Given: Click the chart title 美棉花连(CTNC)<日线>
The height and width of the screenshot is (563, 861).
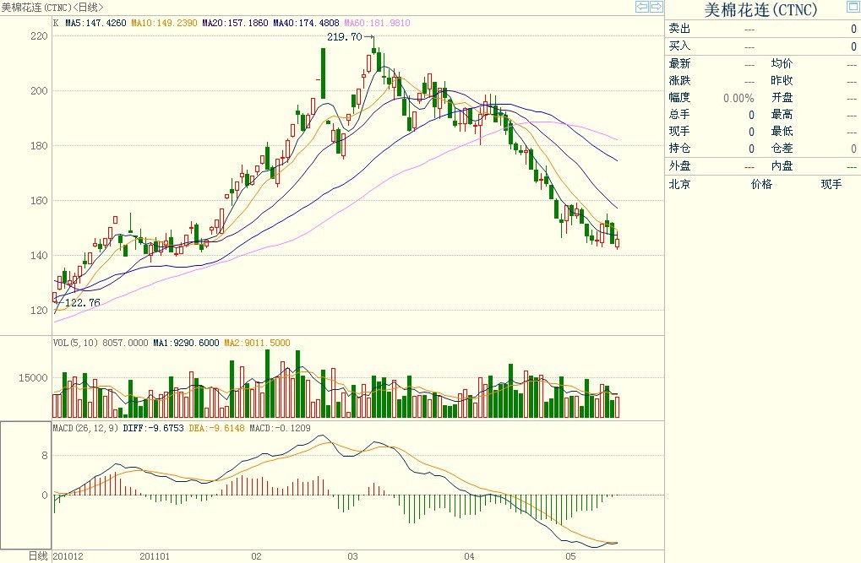Looking at the screenshot, I should pos(52,7).
